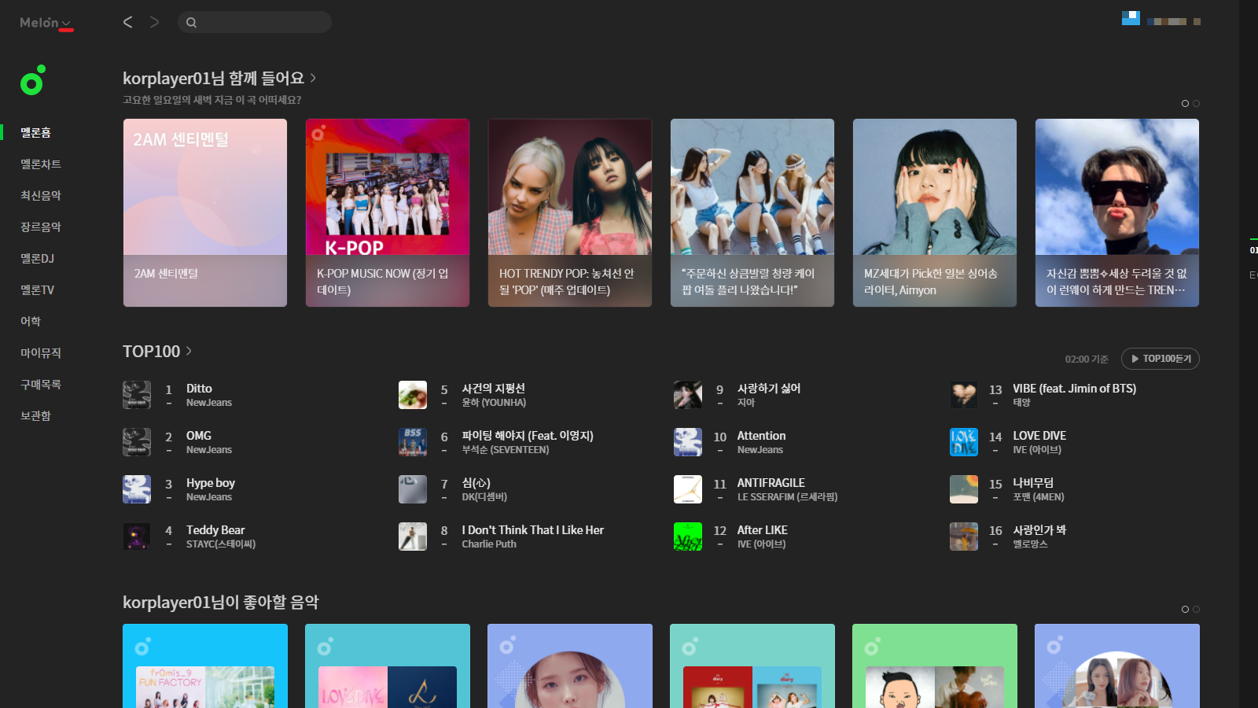Click the user profile avatar icon
Viewport: 1258px width, 708px height.
pyautogui.click(x=1131, y=18)
